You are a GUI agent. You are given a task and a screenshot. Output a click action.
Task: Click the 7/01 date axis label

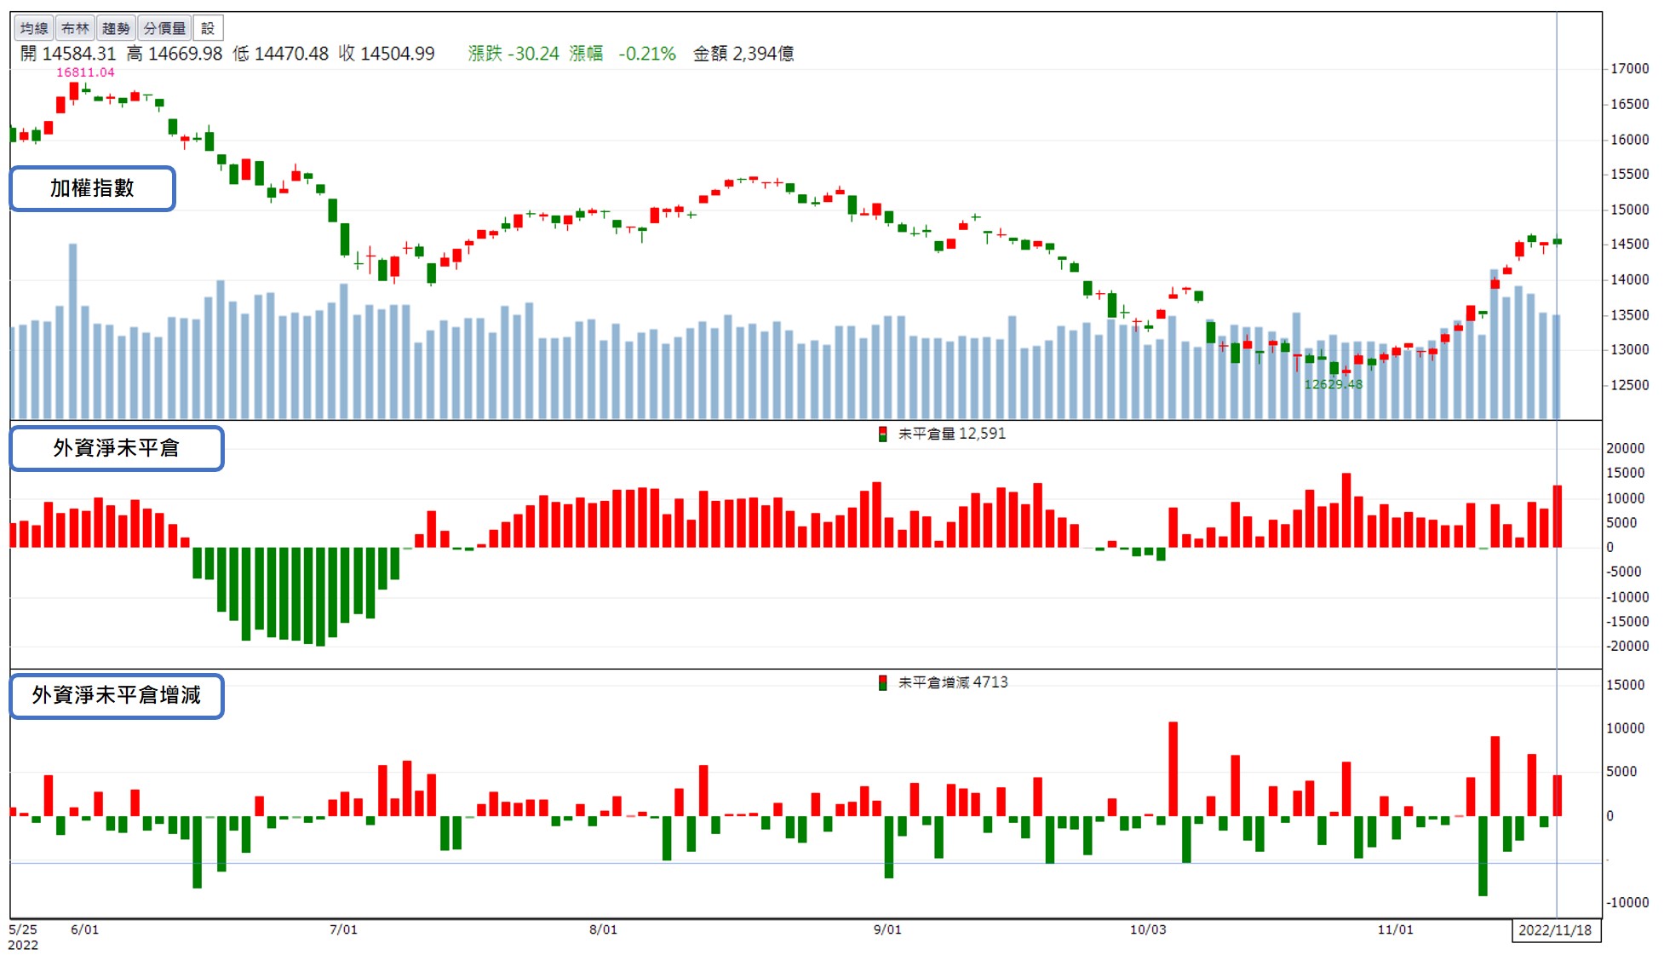click(343, 929)
